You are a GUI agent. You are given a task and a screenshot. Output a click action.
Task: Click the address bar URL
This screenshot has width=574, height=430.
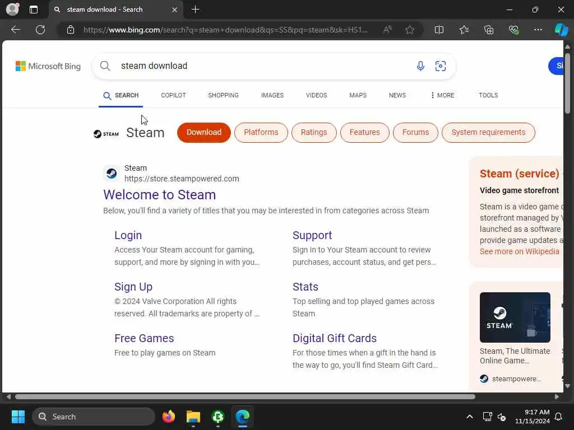[225, 30]
